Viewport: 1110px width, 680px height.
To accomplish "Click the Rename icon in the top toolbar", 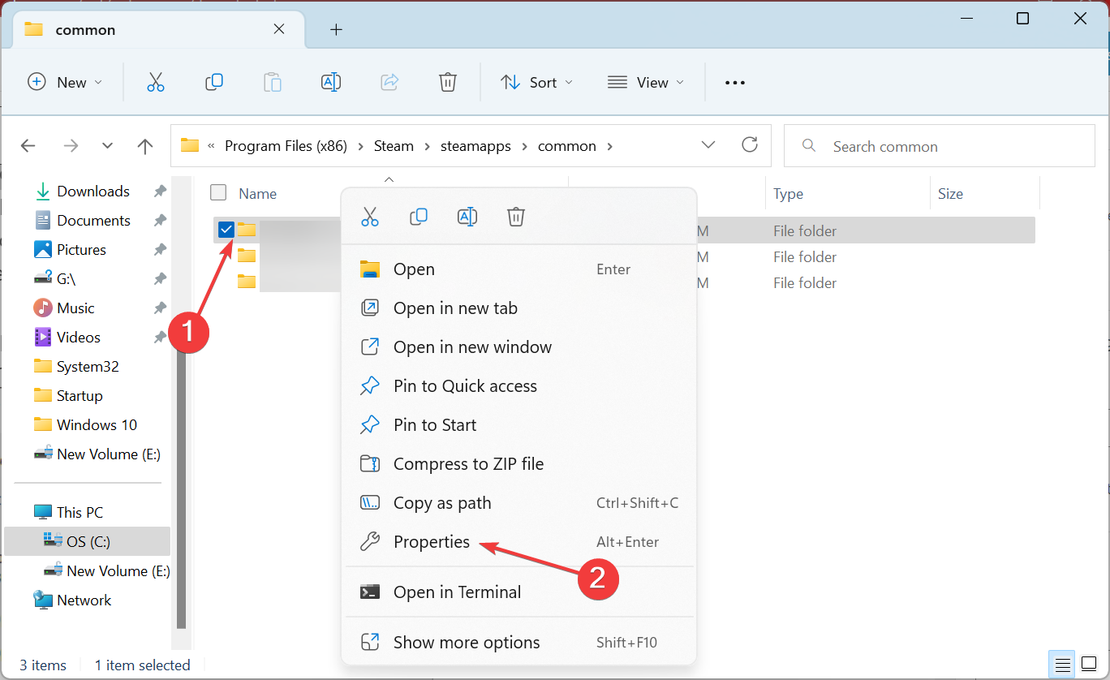I will [x=331, y=82].
